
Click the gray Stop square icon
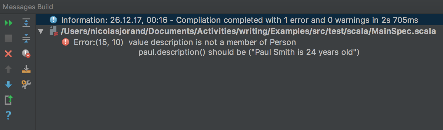[9, 38]
